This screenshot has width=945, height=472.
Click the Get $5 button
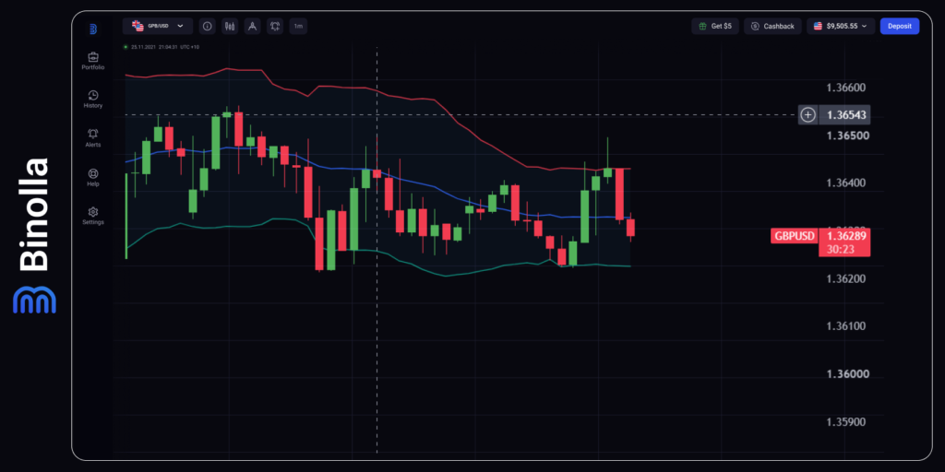pyautogui.click(x=715, y=26)
